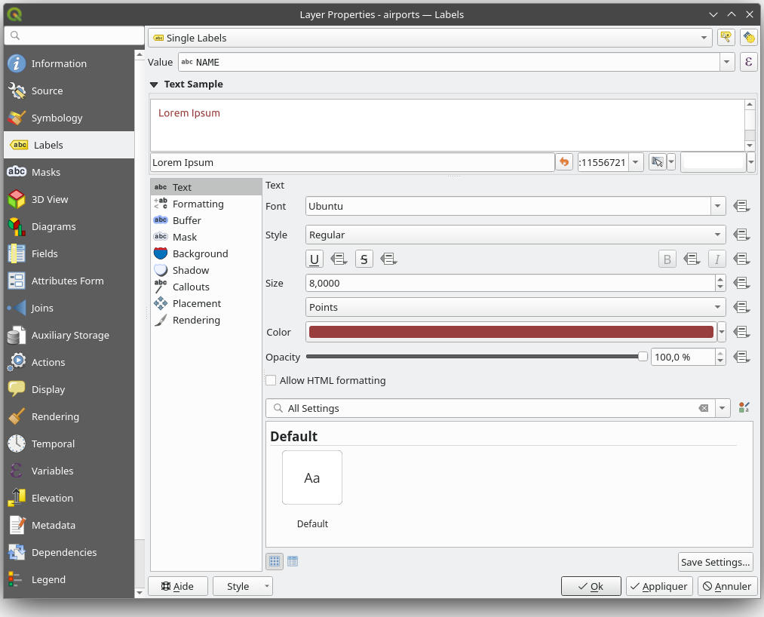Click the data-defined override icon for Font
This screenshot has width=764, height=617.
741,206
